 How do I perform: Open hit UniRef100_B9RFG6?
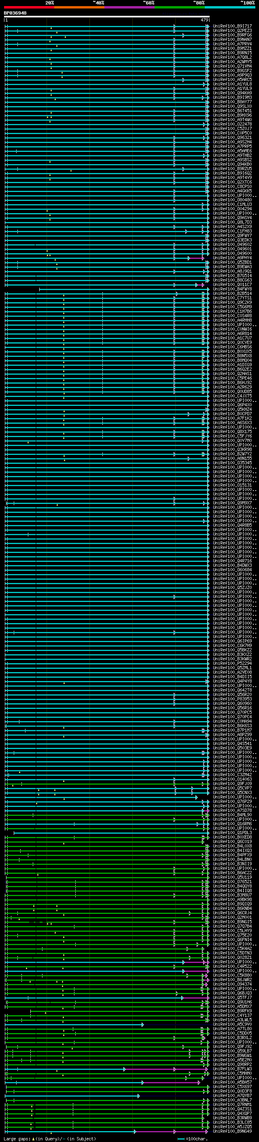click(x=232, y=35)
